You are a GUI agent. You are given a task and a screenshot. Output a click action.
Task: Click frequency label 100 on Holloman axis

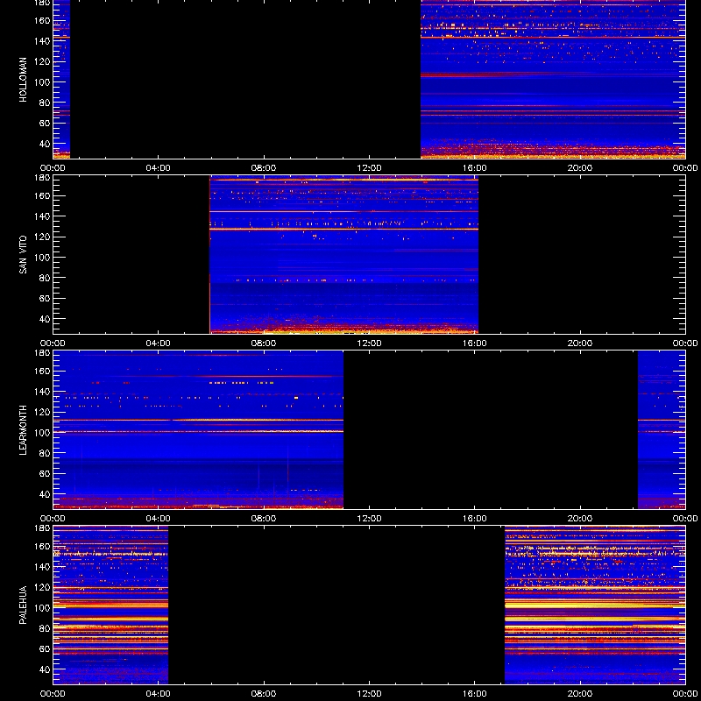point(44,82)
